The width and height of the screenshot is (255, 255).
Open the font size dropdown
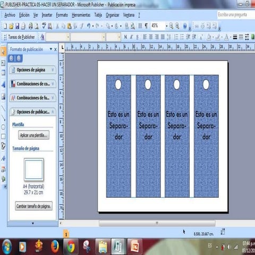pyautogui.click(x=119, y=37)
